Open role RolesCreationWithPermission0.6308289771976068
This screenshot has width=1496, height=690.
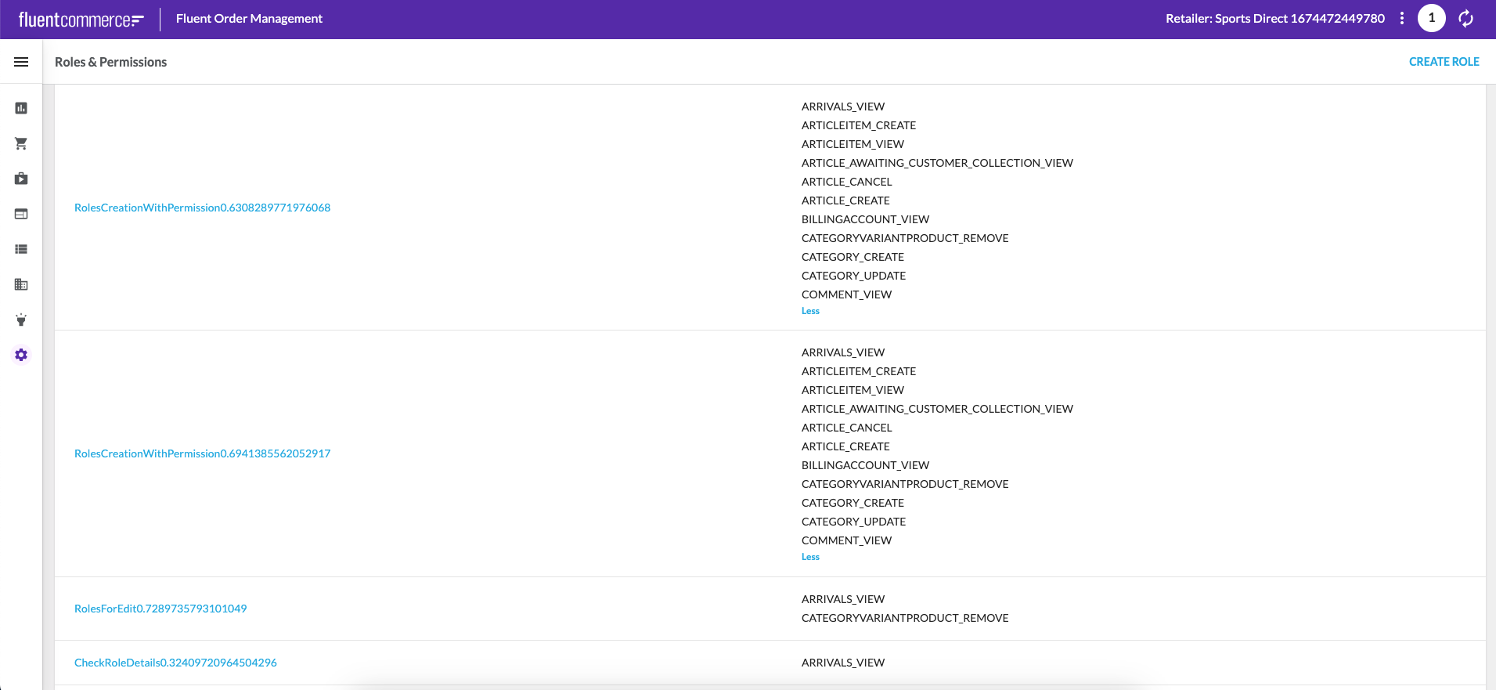click(202, 208)
